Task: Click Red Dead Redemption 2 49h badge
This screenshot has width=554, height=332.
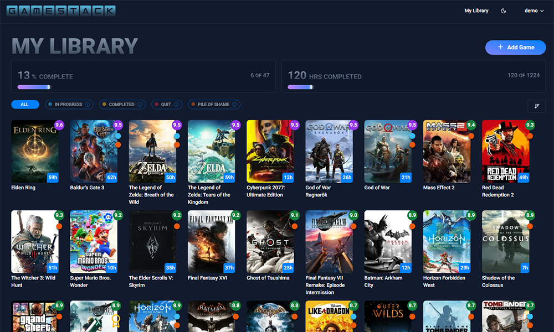Action: (524, 178)
